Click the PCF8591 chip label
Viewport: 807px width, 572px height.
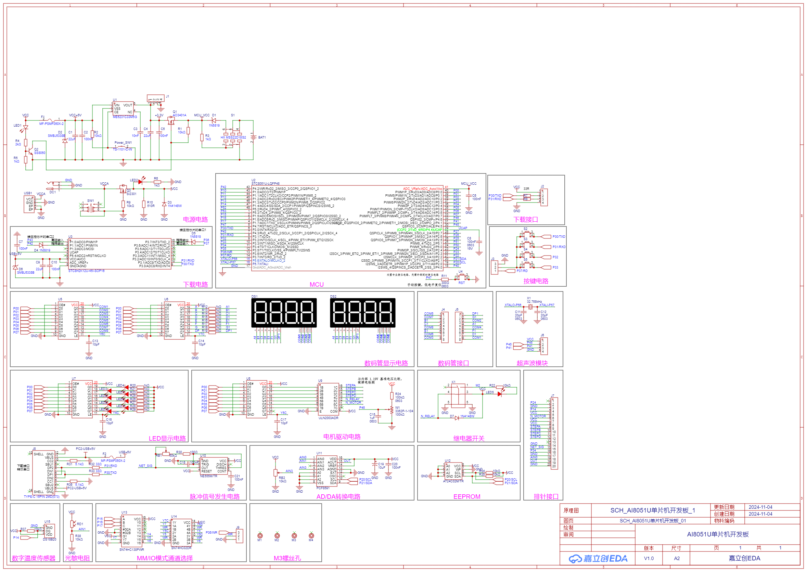(323, 488)
